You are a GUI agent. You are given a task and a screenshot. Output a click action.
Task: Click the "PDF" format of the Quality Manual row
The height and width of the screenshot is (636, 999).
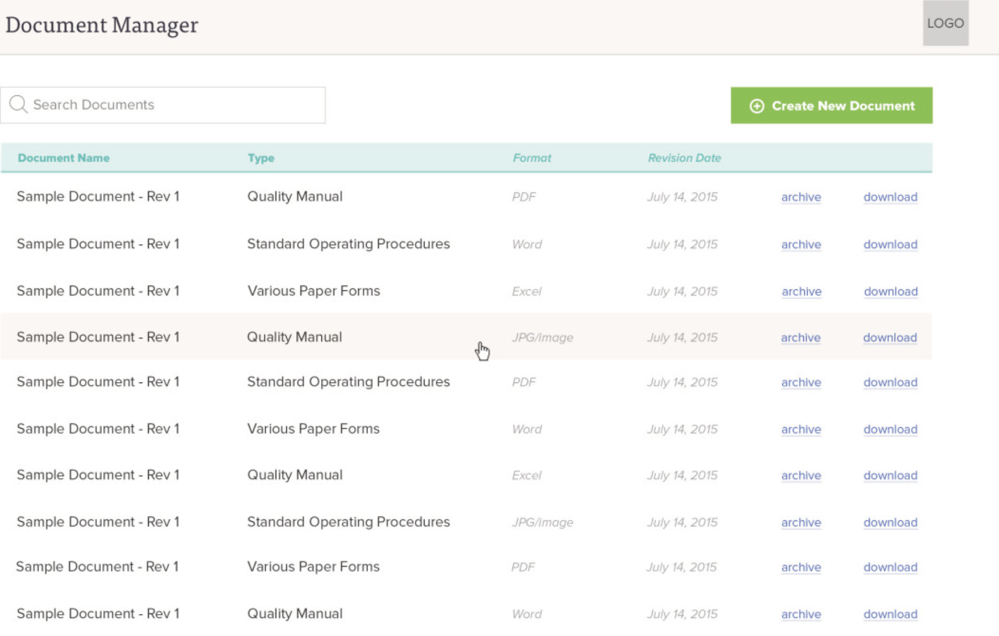click(x=524, y=197)
